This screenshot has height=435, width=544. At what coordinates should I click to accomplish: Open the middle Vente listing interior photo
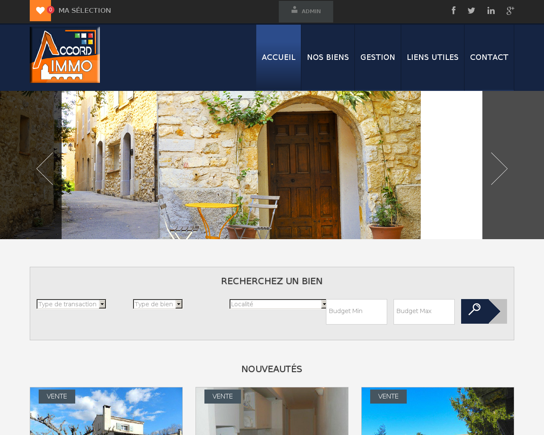click(x=272, y=411)
